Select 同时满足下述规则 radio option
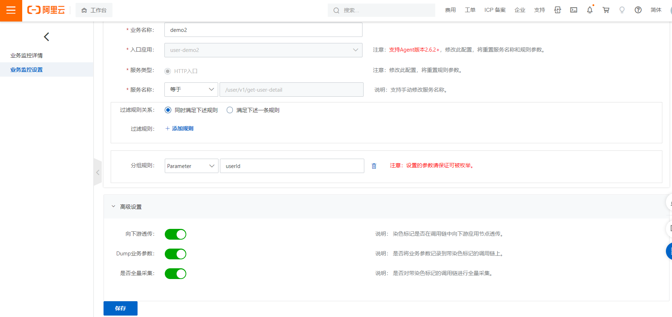672x317 pixels. (168, 110)
